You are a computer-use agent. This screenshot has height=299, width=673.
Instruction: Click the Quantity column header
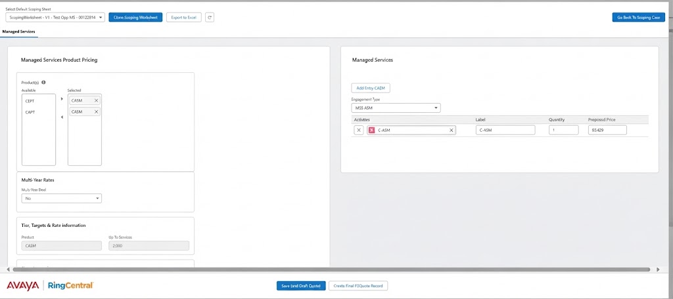coord(557,120)
